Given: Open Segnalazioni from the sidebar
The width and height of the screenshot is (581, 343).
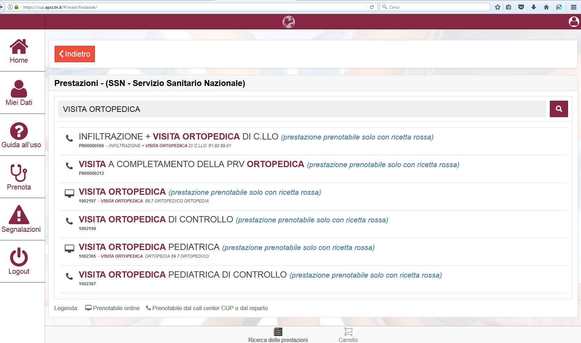Looking at the screenshot, I should pyautogui.click(x=19, y=216).
